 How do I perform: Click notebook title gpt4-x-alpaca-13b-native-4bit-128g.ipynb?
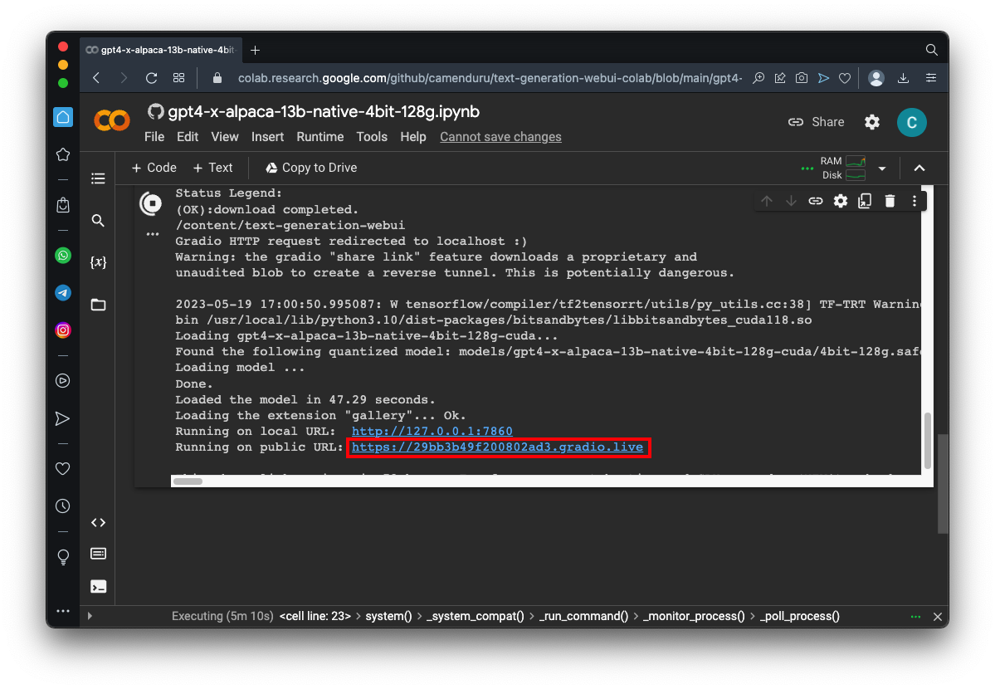pyautogui.click(x=324, y=112)
